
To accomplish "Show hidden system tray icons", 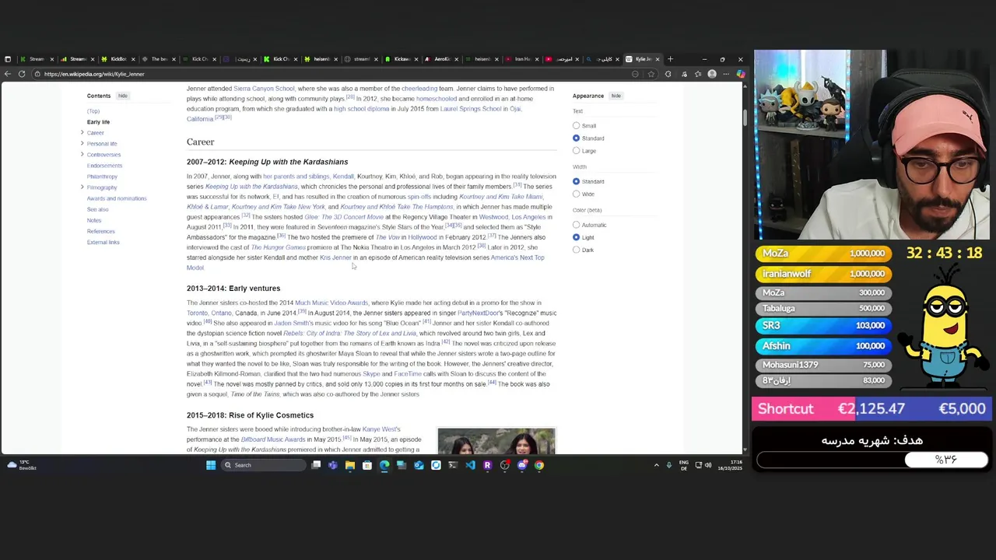I will tap(656, 465).
